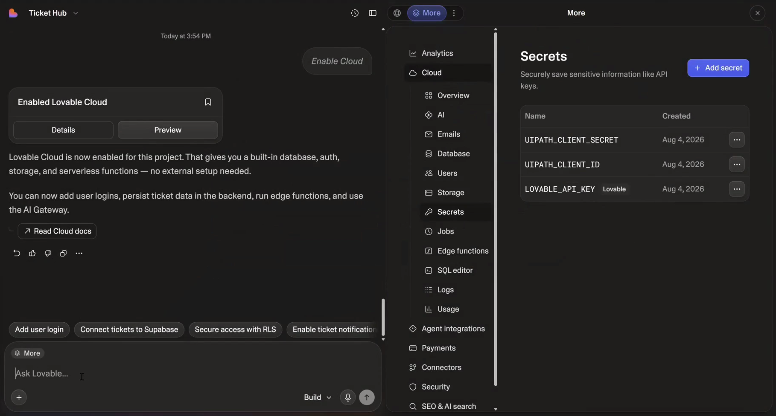
Task: Open SEO & AI search in sidebar
Action: click(x=448, y=407)
